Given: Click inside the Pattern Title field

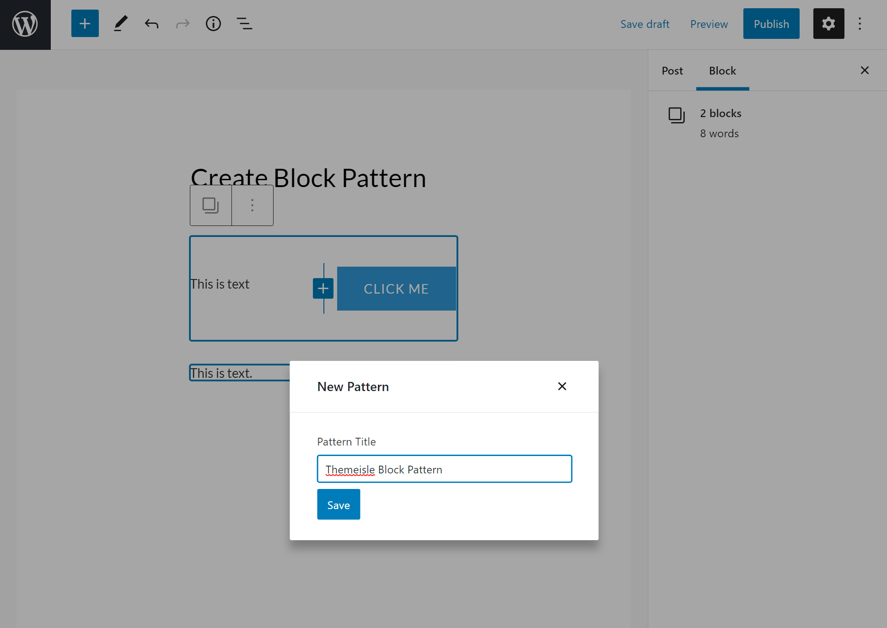Looking at the screenshot, I should pyautogui.click(x=445, y=469).
